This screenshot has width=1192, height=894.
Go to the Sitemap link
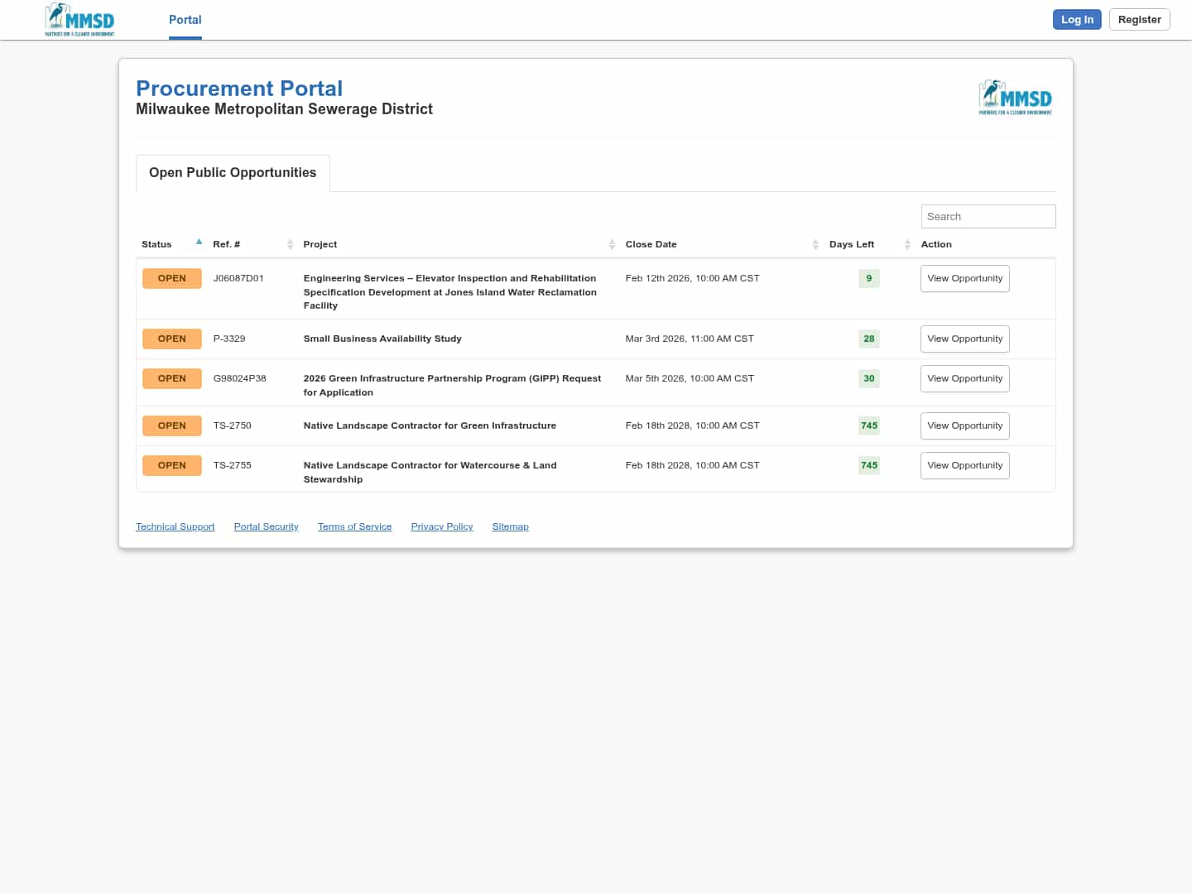(x=510, y=527)
